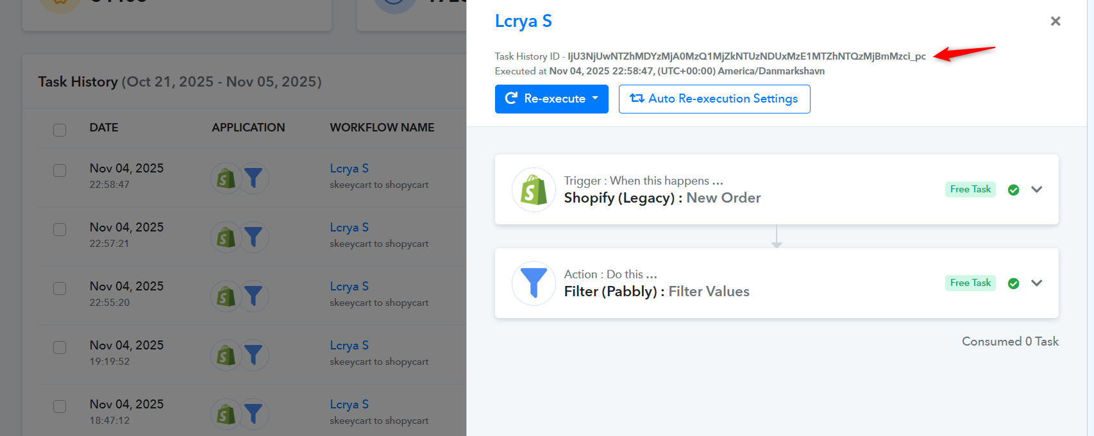Close the Lcrya S task detail panel
1094x436 pixels.
pos(1055,21)
